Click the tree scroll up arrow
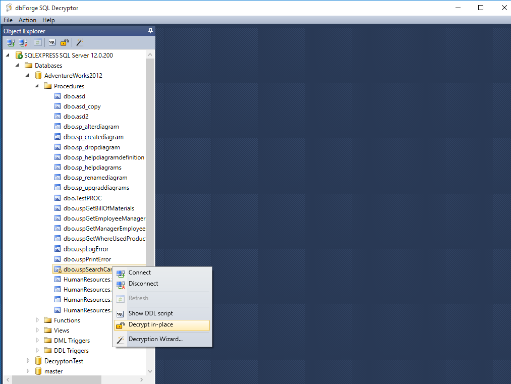 click(150, 54)
